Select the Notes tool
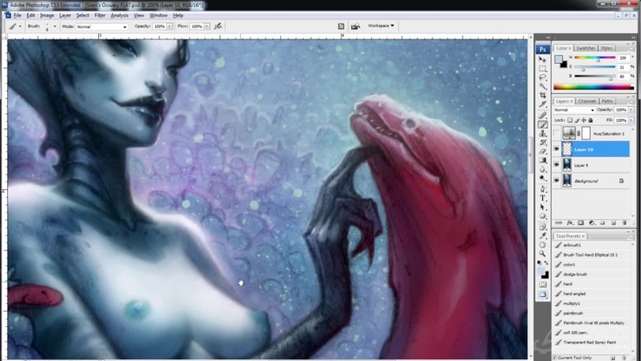 click(542, 227)
